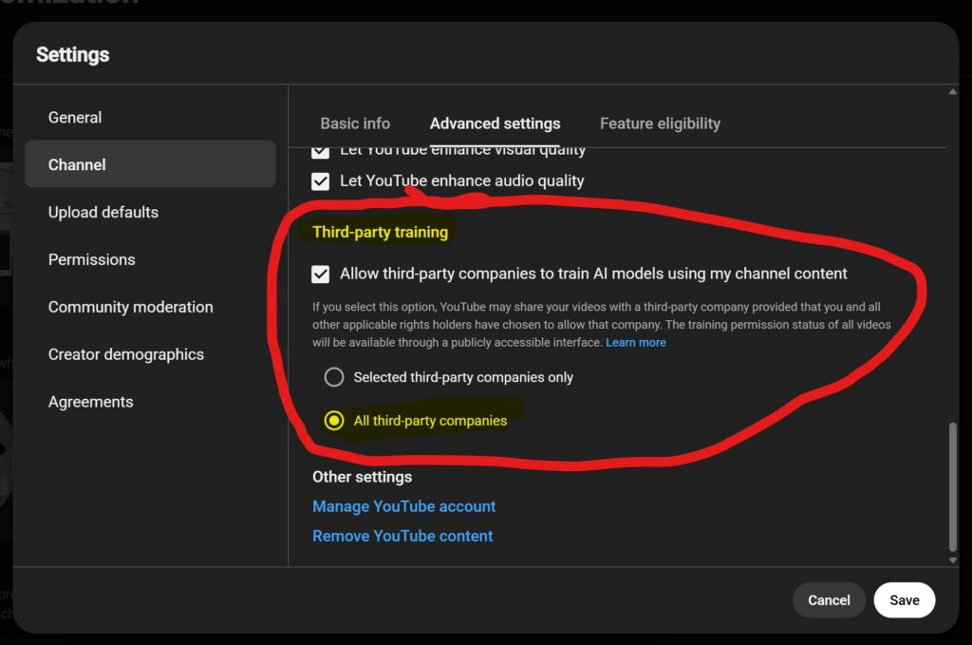972x645 pixels.
Task: Click the Third-party training heading
Action: (x=380, y=232)
